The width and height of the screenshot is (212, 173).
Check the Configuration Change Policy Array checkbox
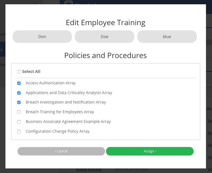coord(19,132)
